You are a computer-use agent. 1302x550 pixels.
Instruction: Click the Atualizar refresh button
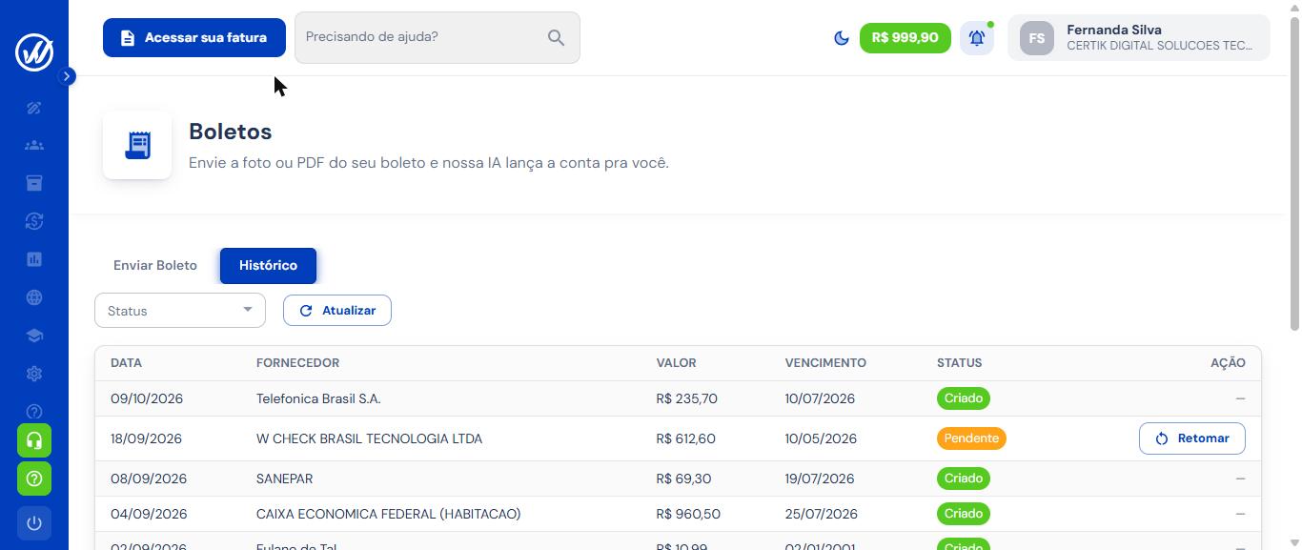[x=337, y=311]
